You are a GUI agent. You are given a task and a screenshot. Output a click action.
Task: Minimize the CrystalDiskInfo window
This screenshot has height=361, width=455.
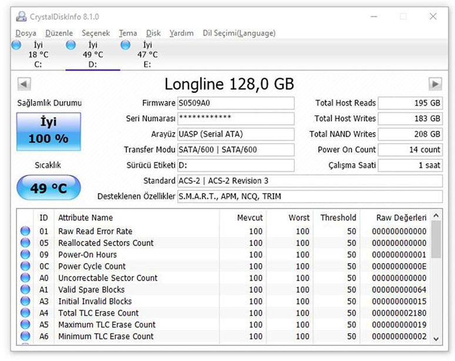pyautogui.click(x=374, y=16)
